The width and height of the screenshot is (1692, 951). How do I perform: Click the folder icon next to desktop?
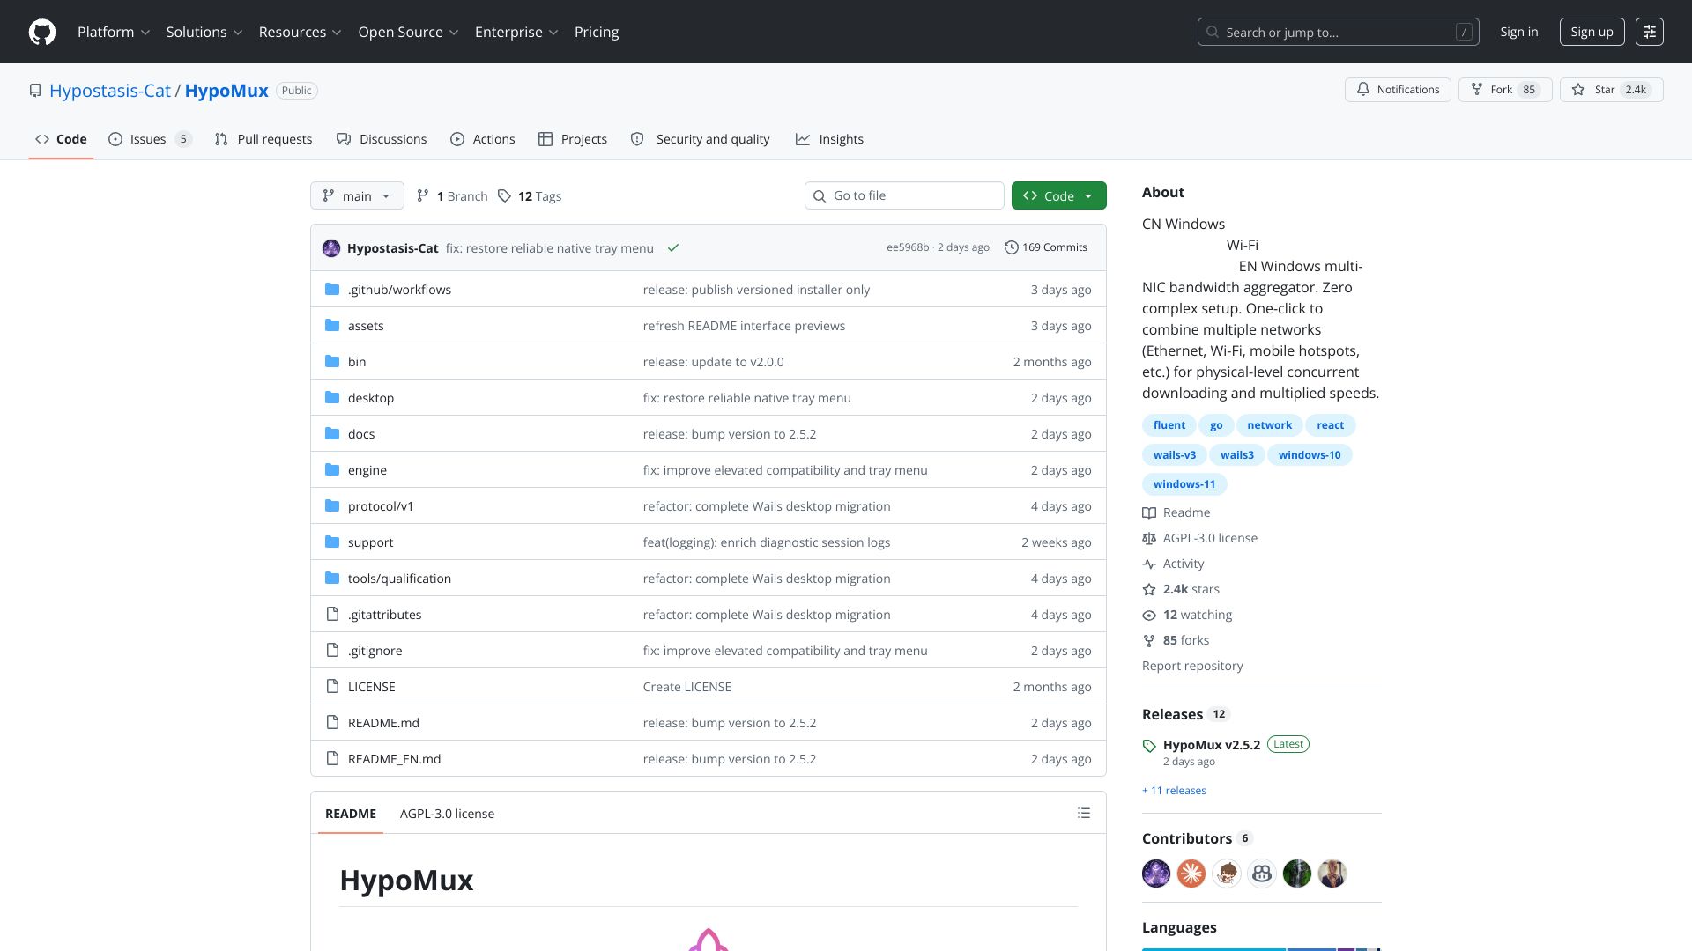click(332, 397)
